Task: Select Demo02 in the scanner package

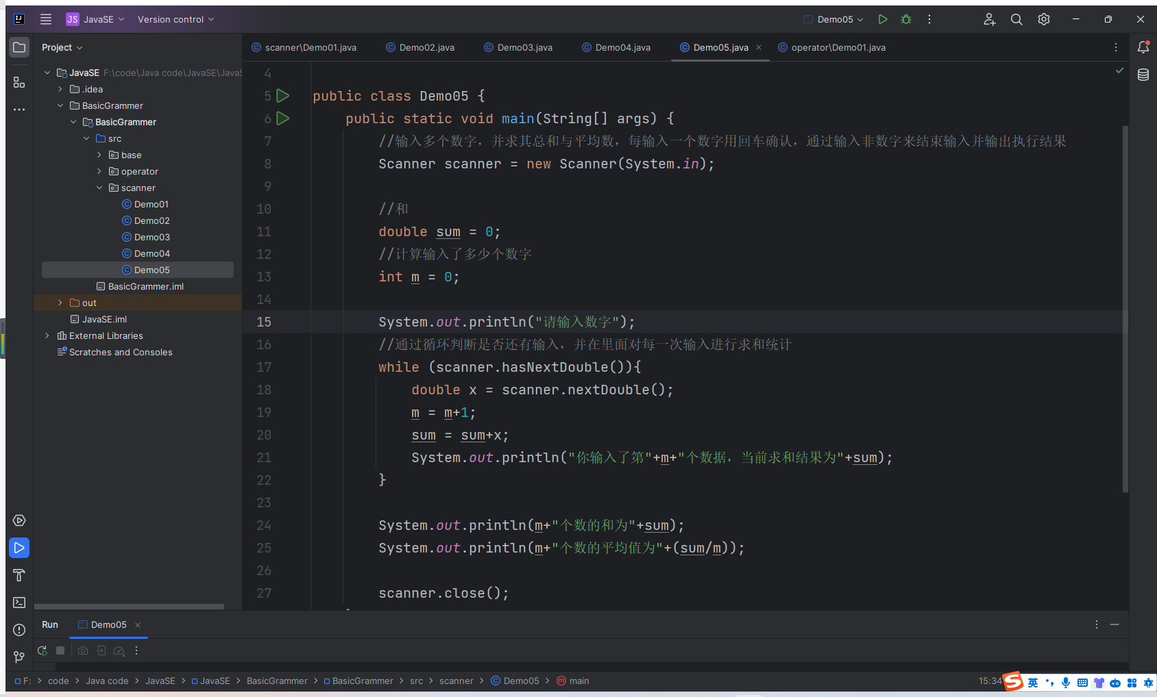Action: pos(151,220)
